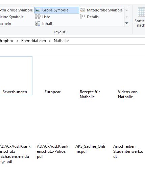Switch to Mittelgroße Symbole view
Viewport: 145px width, 176px height.
(x=101, y=10)
